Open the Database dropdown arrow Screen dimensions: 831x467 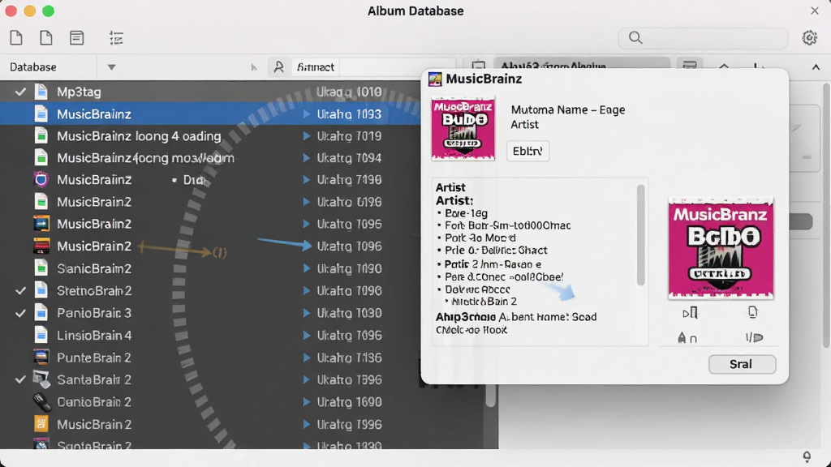[111, 67]
